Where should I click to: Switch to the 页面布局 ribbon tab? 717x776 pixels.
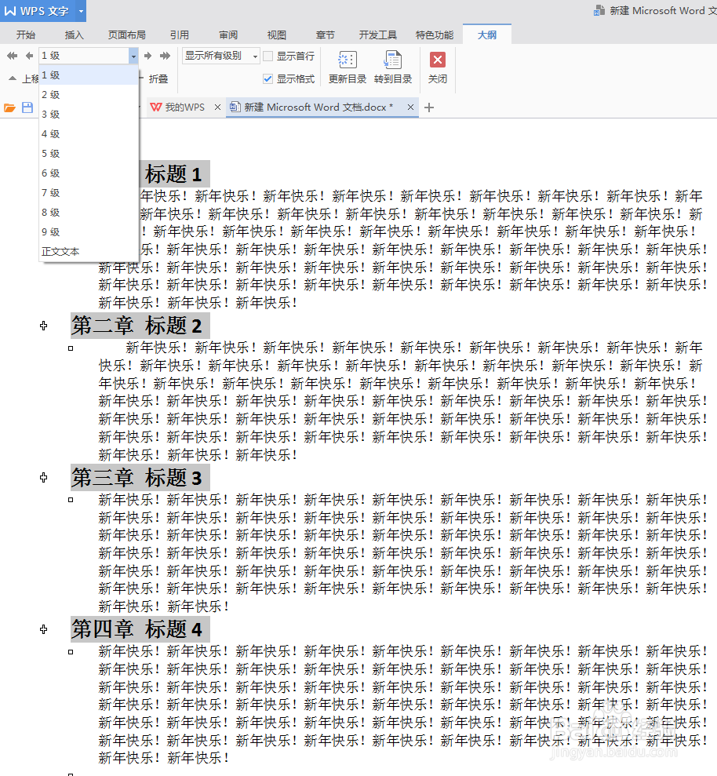[126, 35]
